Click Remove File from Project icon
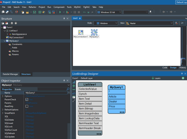187x139 pixels. click(53, 12)
